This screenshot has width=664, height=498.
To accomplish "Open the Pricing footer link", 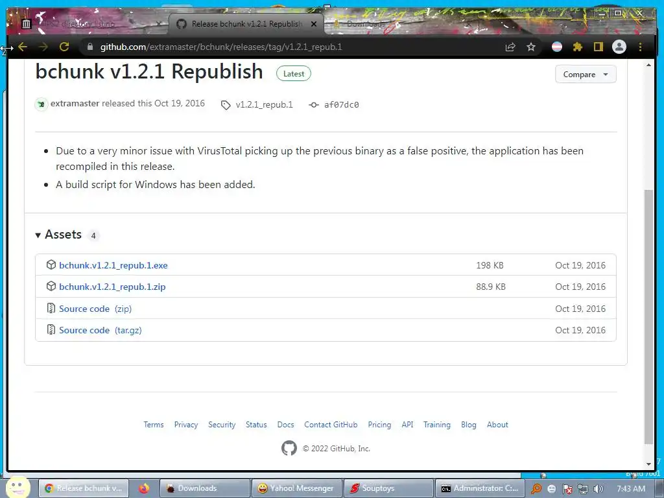I will click(379, 424).
